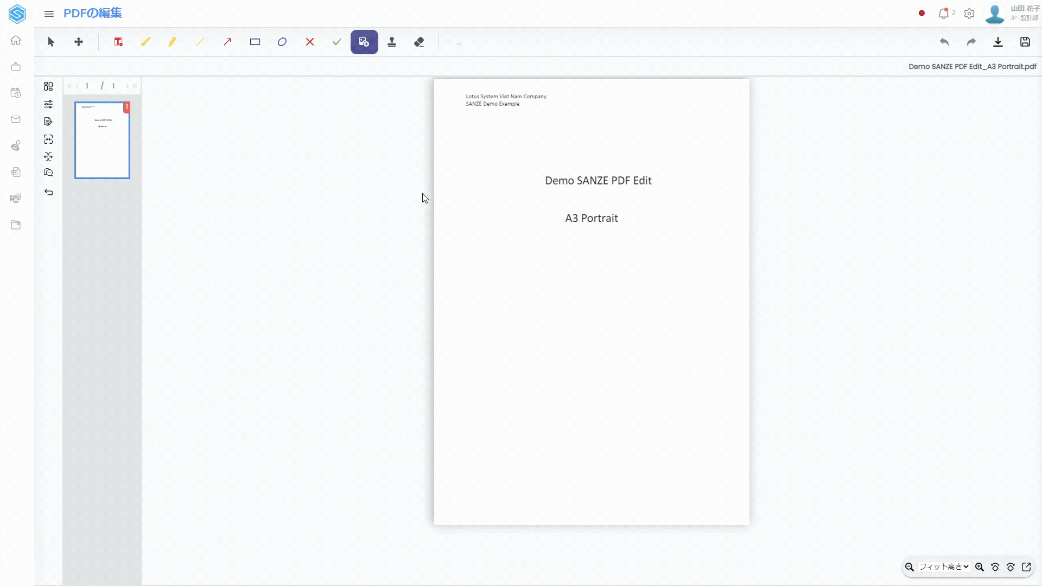Select the red cross mark tool
This screenshot has height=586, width=1042.
click(310, 42)
